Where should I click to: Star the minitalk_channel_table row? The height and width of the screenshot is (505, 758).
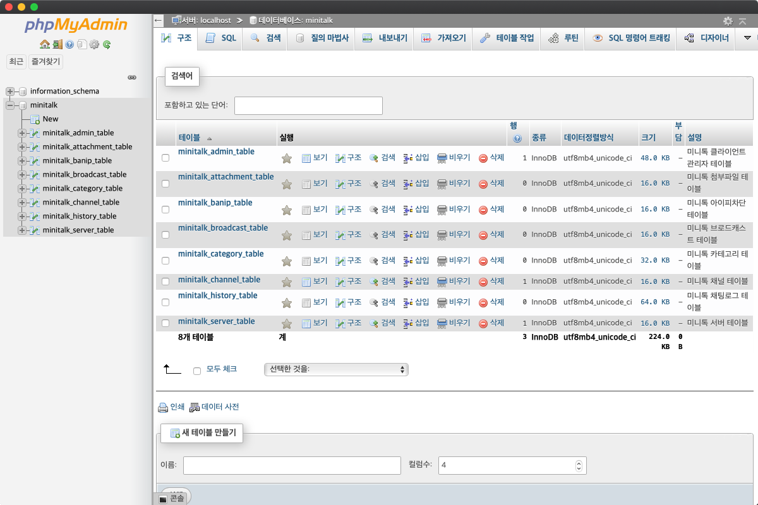click(287, 282)
